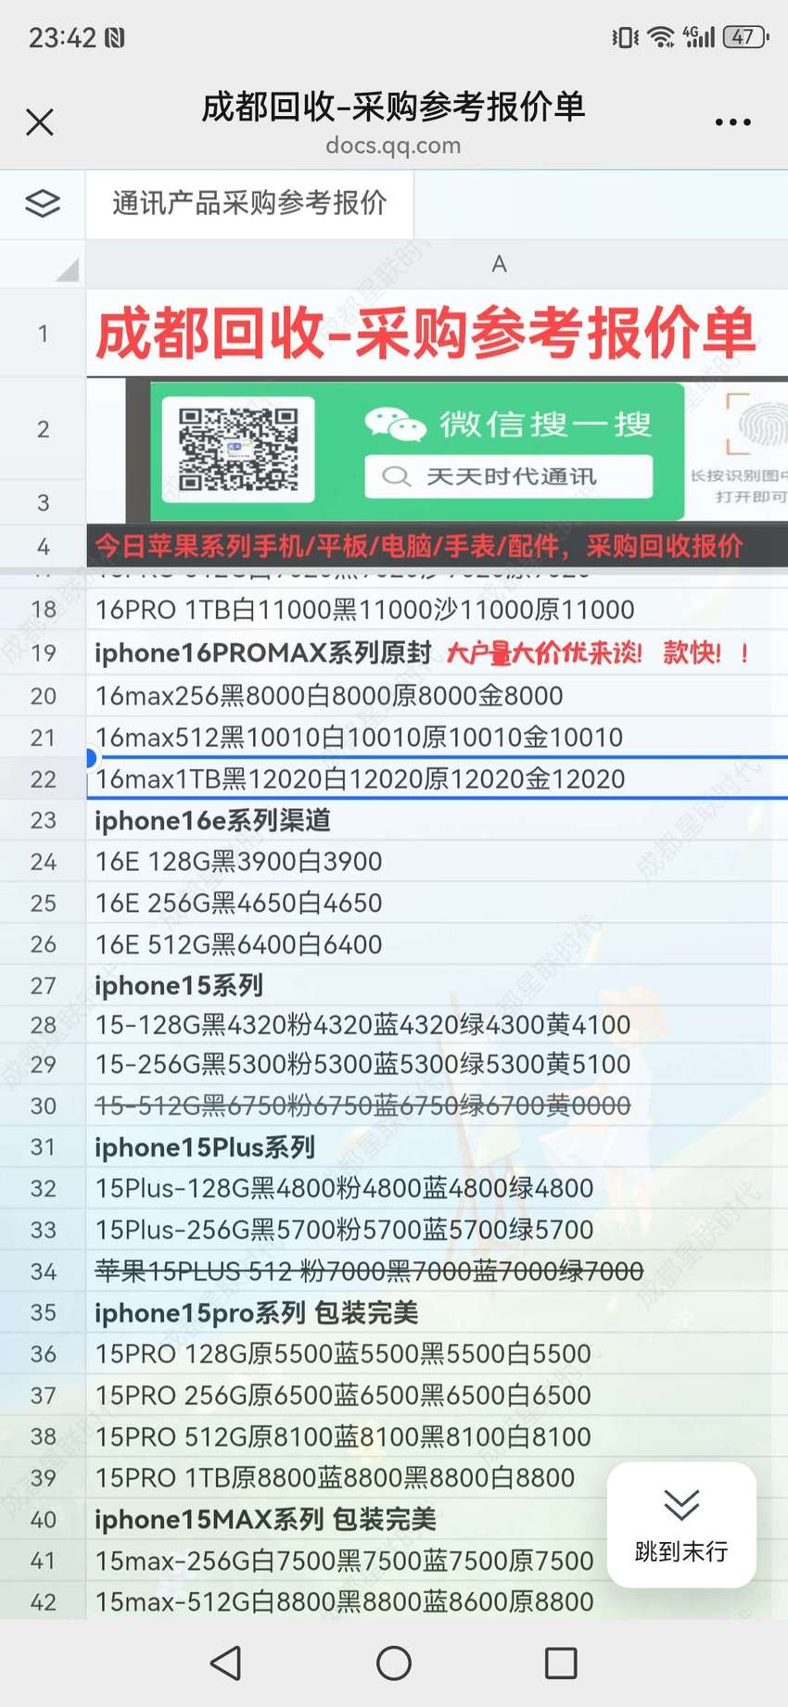Select row header 22
Screen dimensions: 788x1707
click(x=43, y=778)
